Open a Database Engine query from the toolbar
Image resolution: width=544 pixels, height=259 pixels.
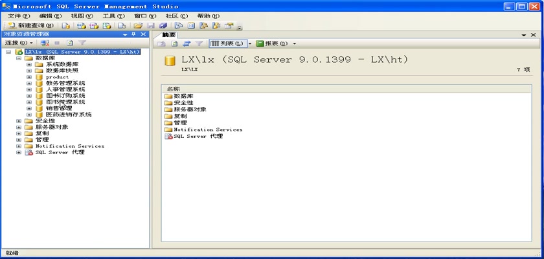(65, 25)
